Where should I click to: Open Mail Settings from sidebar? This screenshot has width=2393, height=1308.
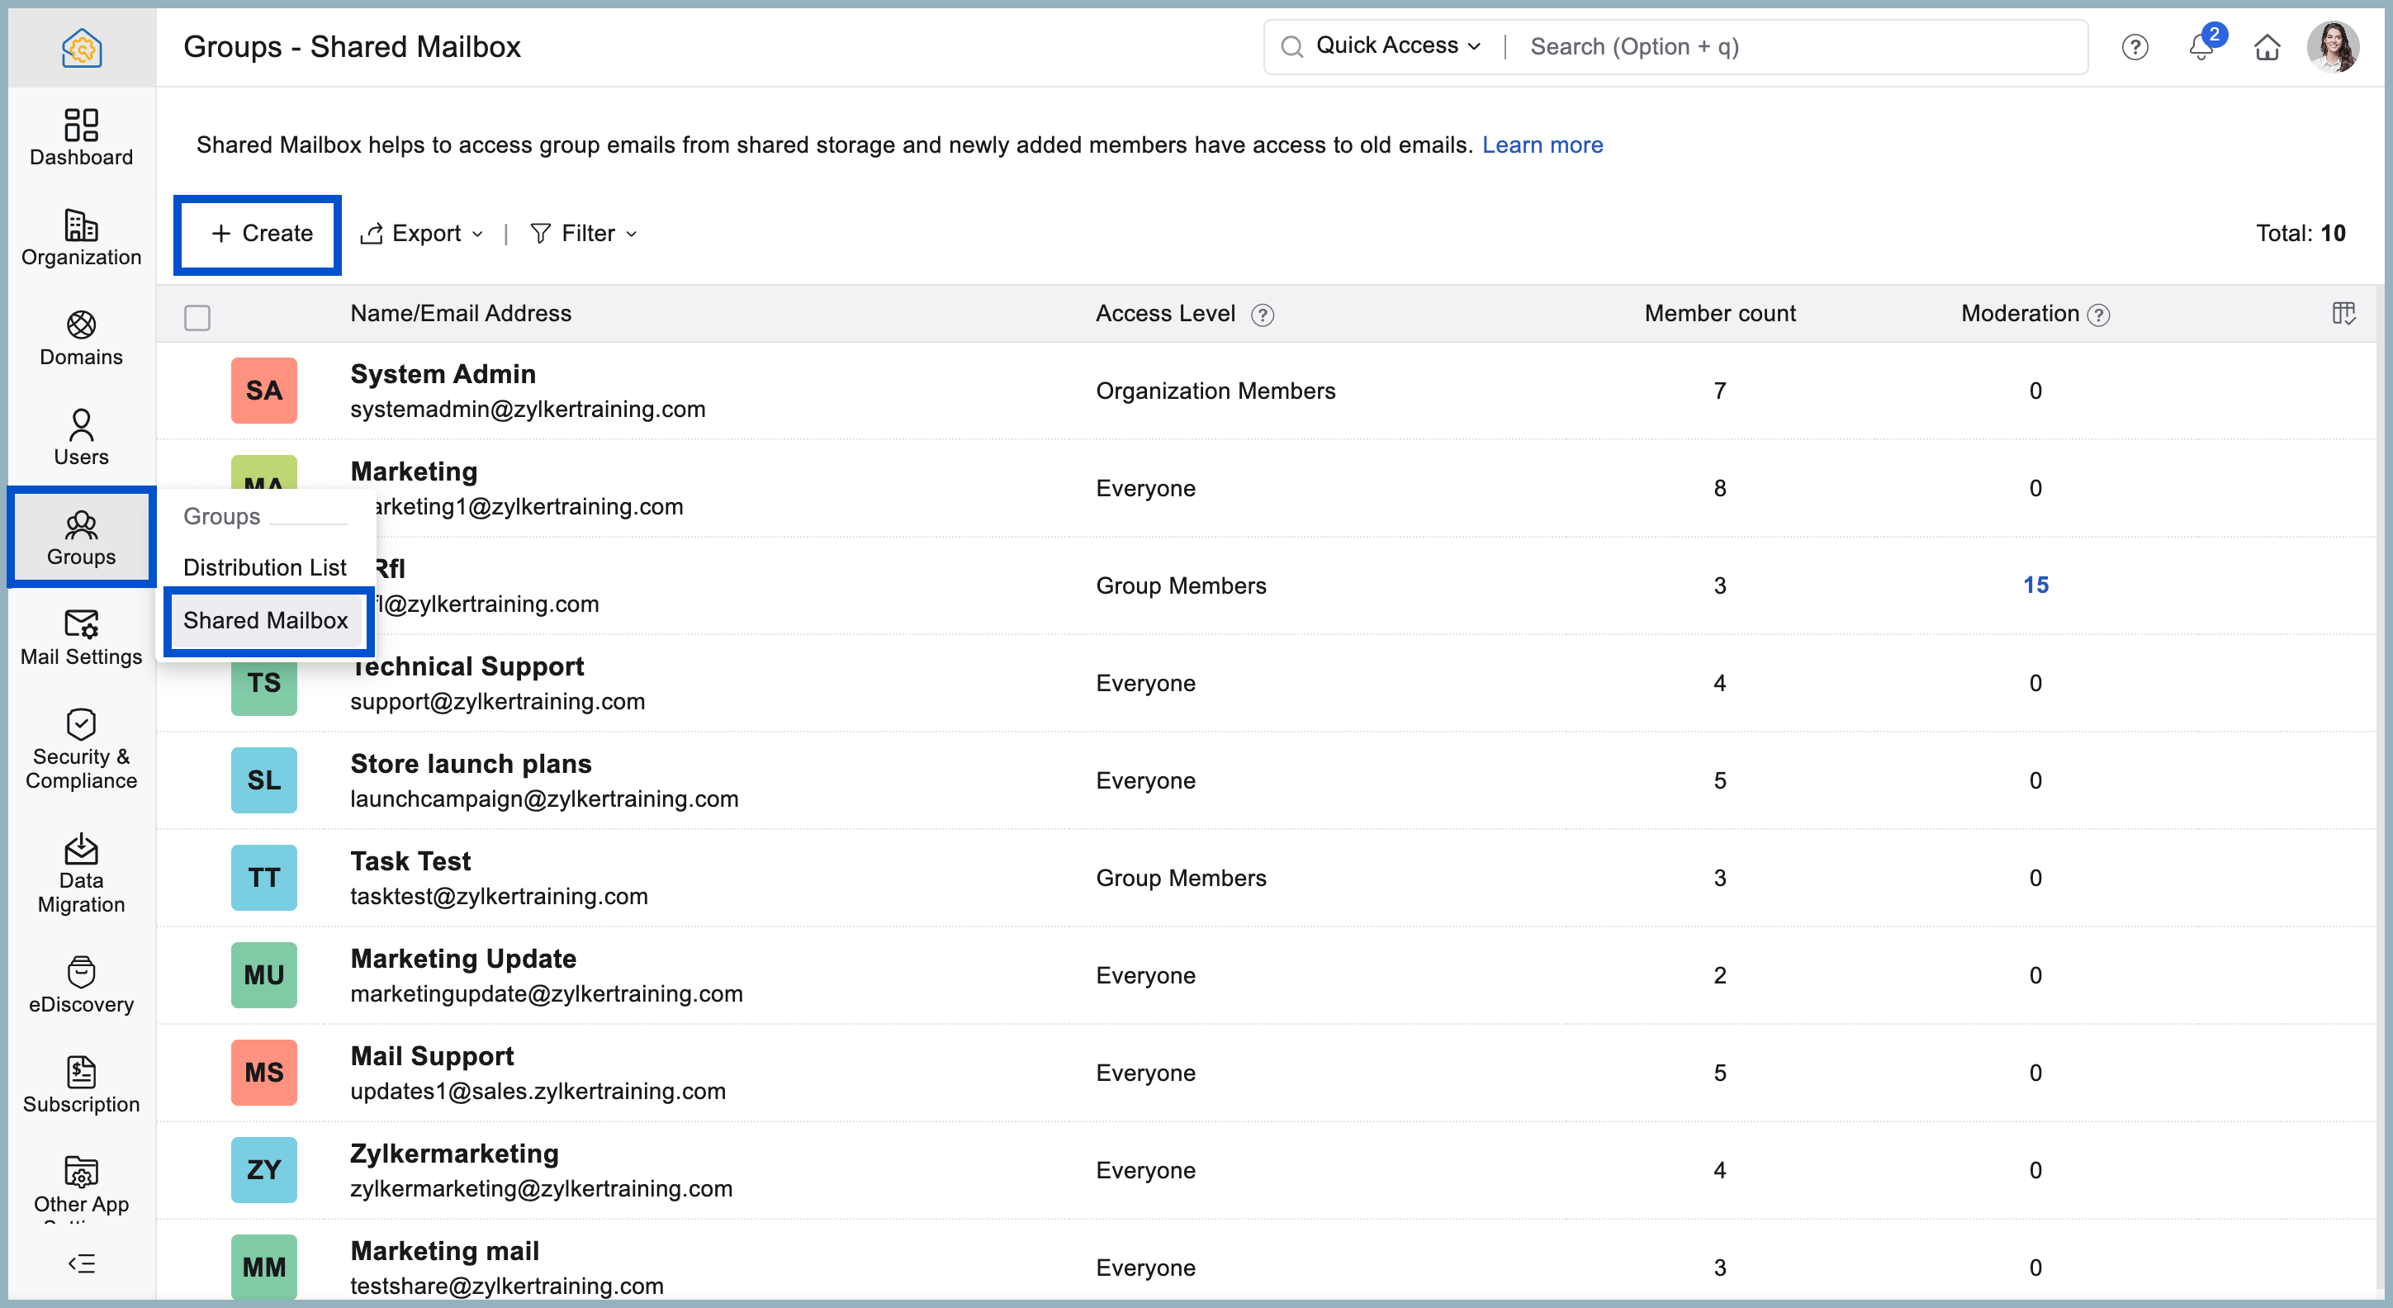point(81,637)
